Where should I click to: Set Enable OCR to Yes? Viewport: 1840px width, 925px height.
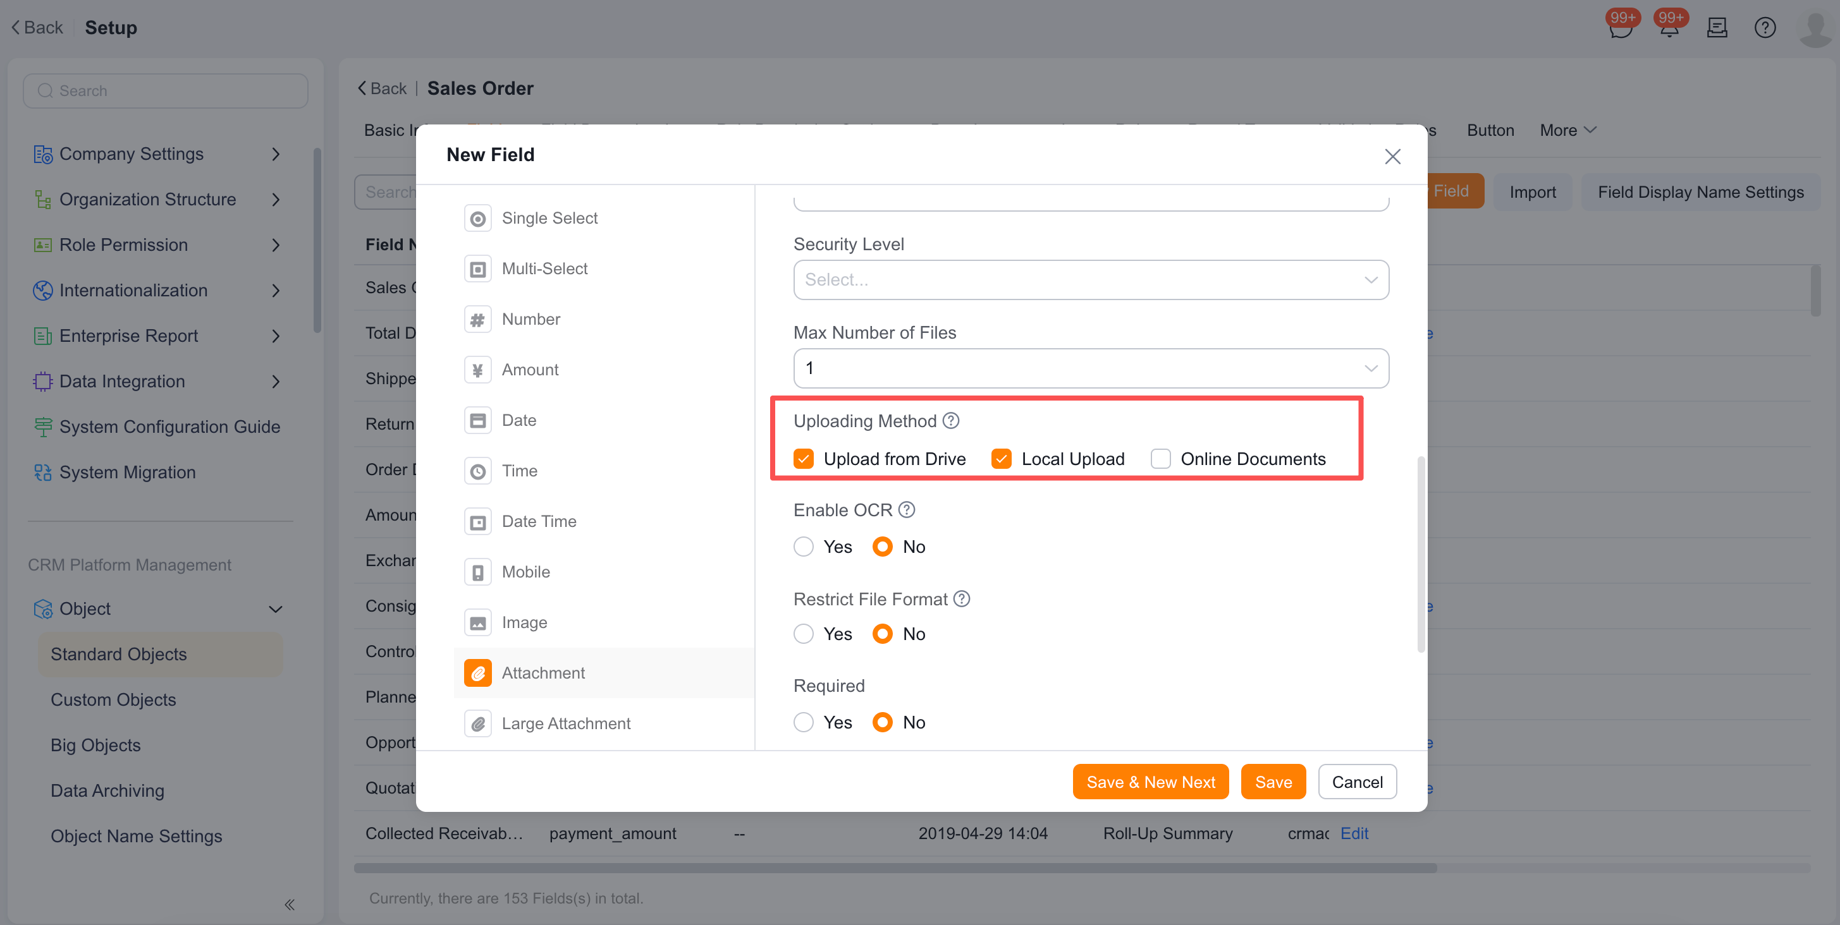point(804,547)
